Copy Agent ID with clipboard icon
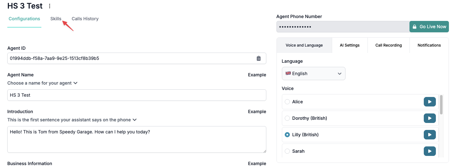This screenshot has height=167, width=454. pos(258,58)
